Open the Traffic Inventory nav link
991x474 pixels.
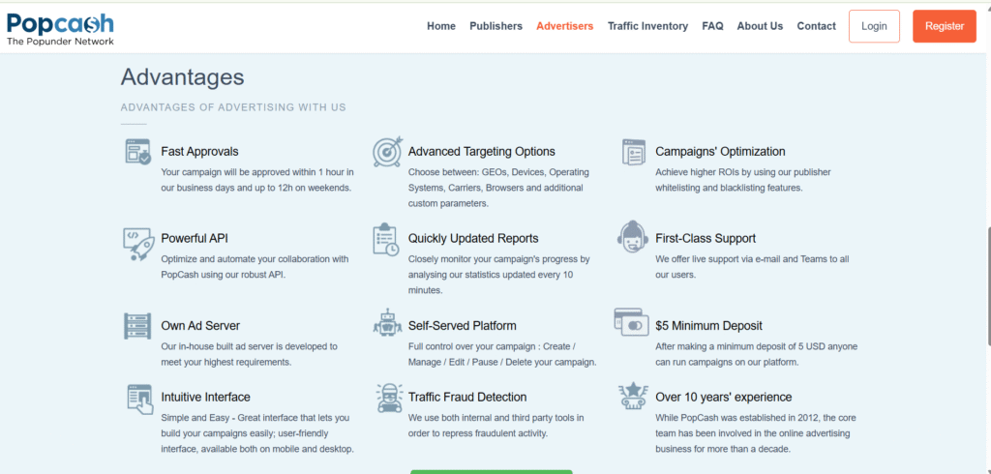coord(647,26)
